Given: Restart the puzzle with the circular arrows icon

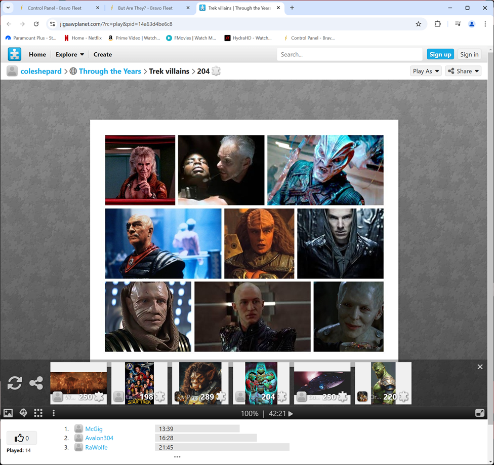Looking at the screenshot, I should [15, 383].
